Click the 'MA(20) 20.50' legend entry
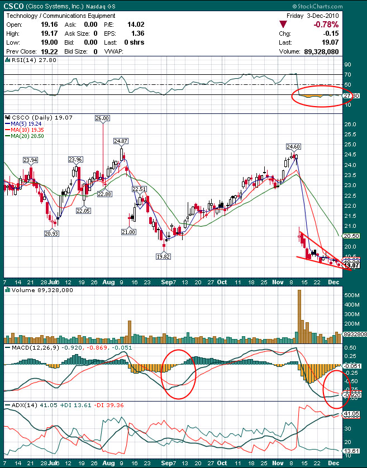The image size is (367, 468). click(27, 136)
